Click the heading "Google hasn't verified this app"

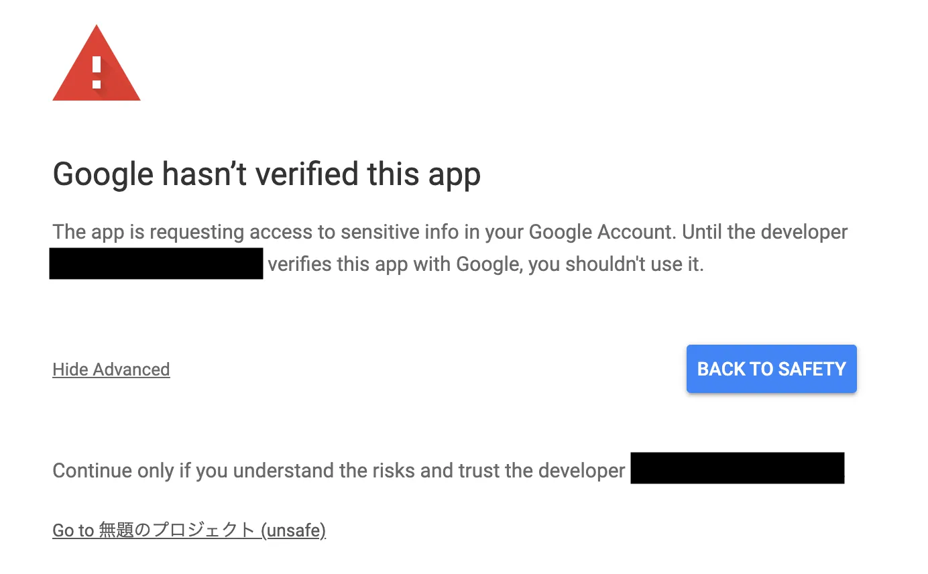click(266, 174)
